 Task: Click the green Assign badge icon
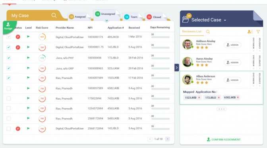point(8,26)
